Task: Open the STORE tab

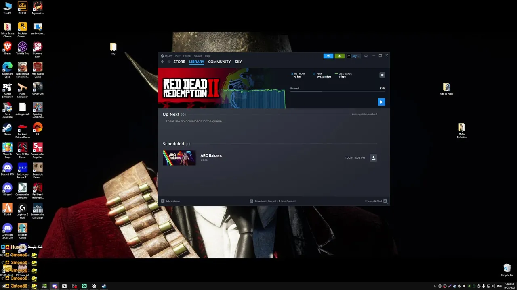Action: (x=179, y=62)
